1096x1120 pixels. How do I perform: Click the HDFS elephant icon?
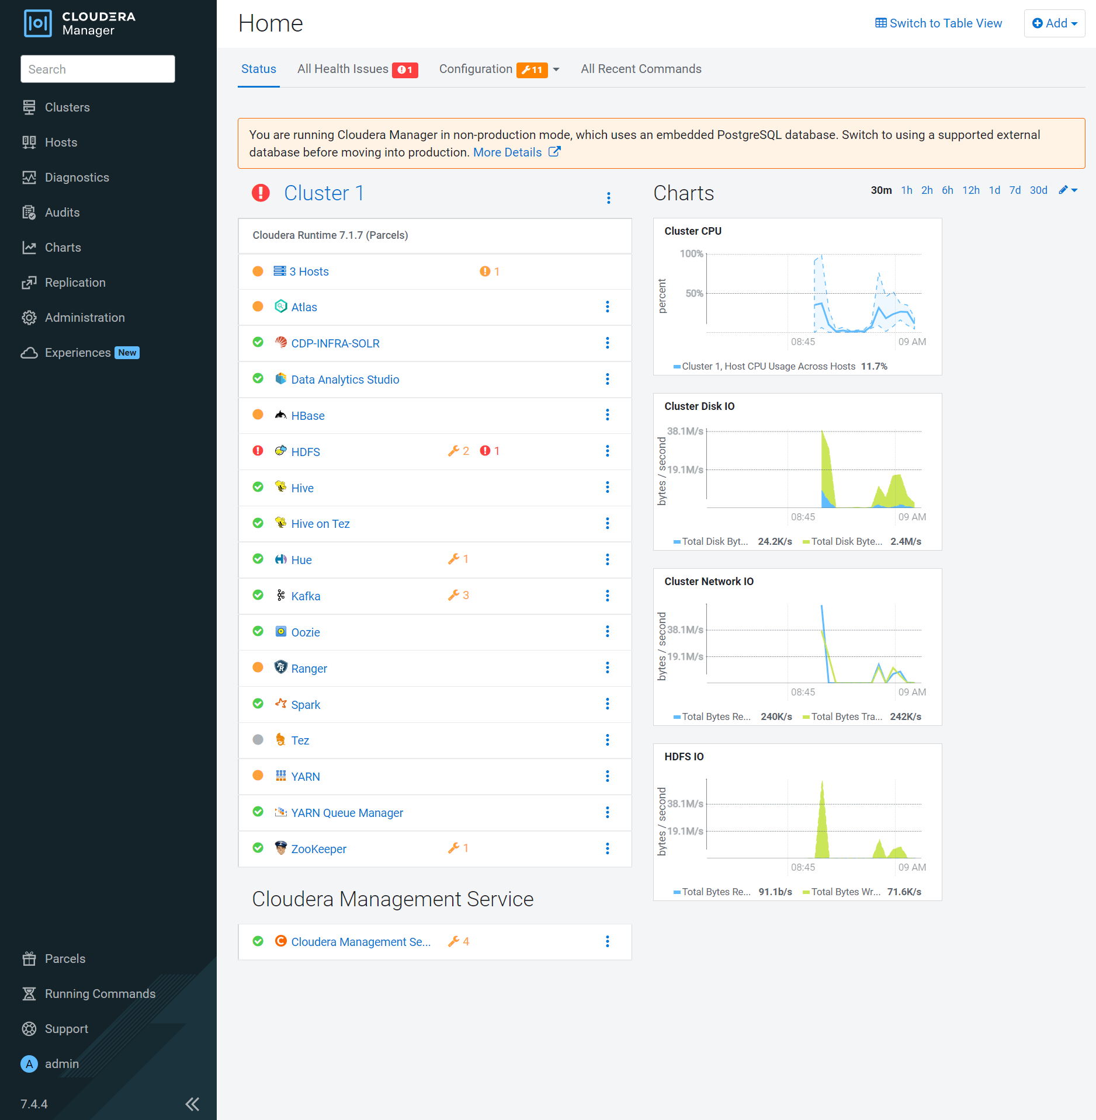281,451
